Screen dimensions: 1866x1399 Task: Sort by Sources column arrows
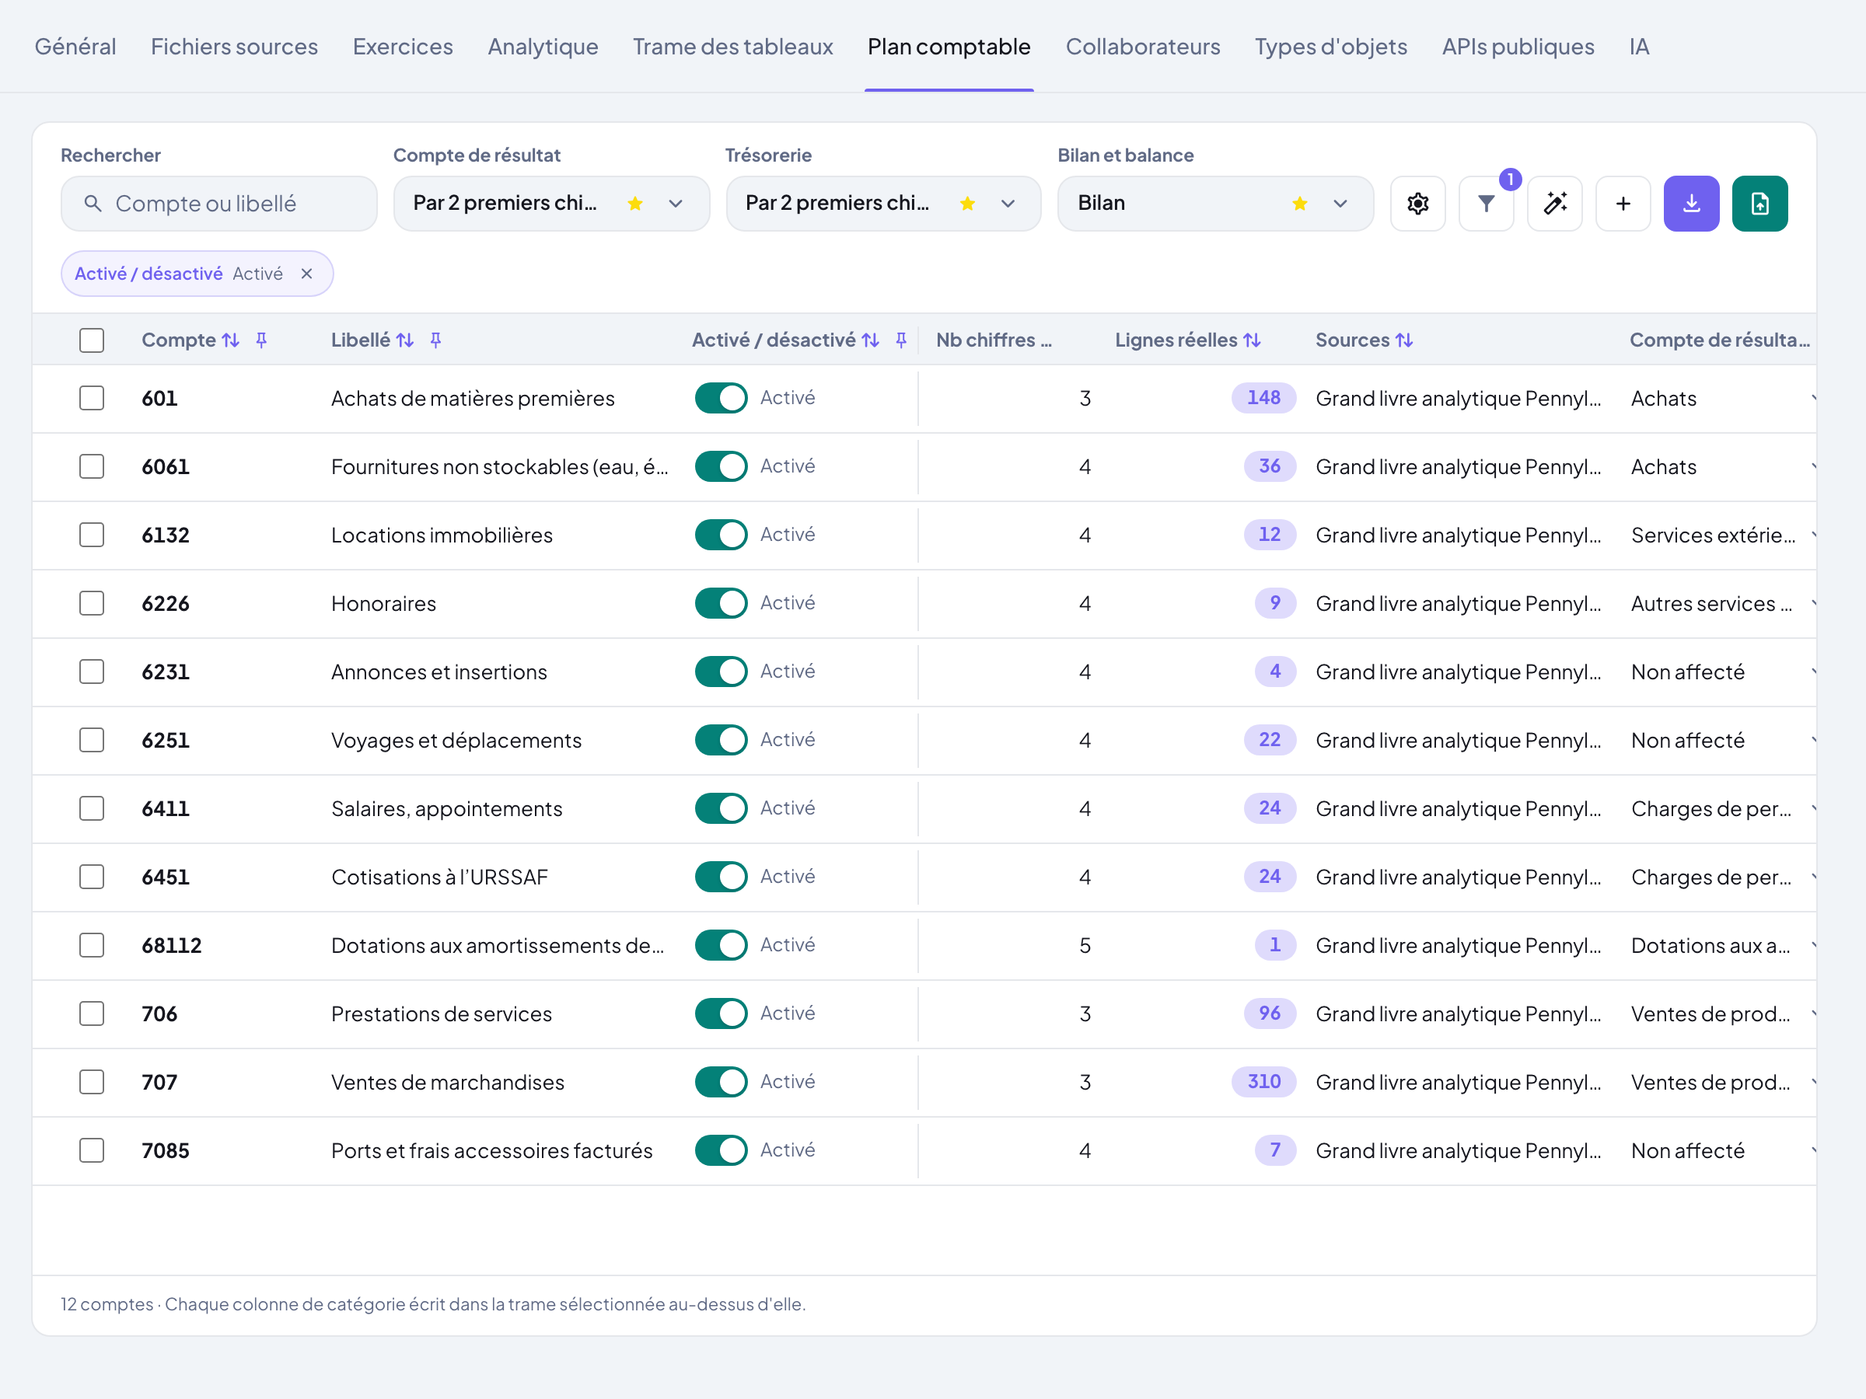pyautogui.click(x=1403, y=340)
